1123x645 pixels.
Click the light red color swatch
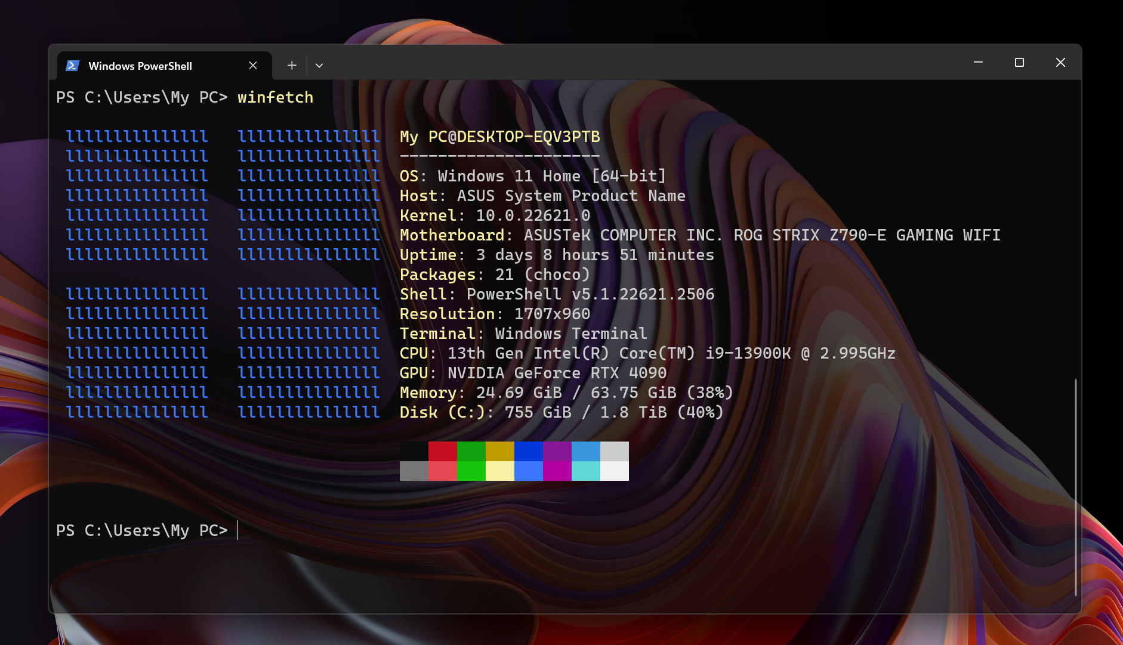[x=443, y=471]
